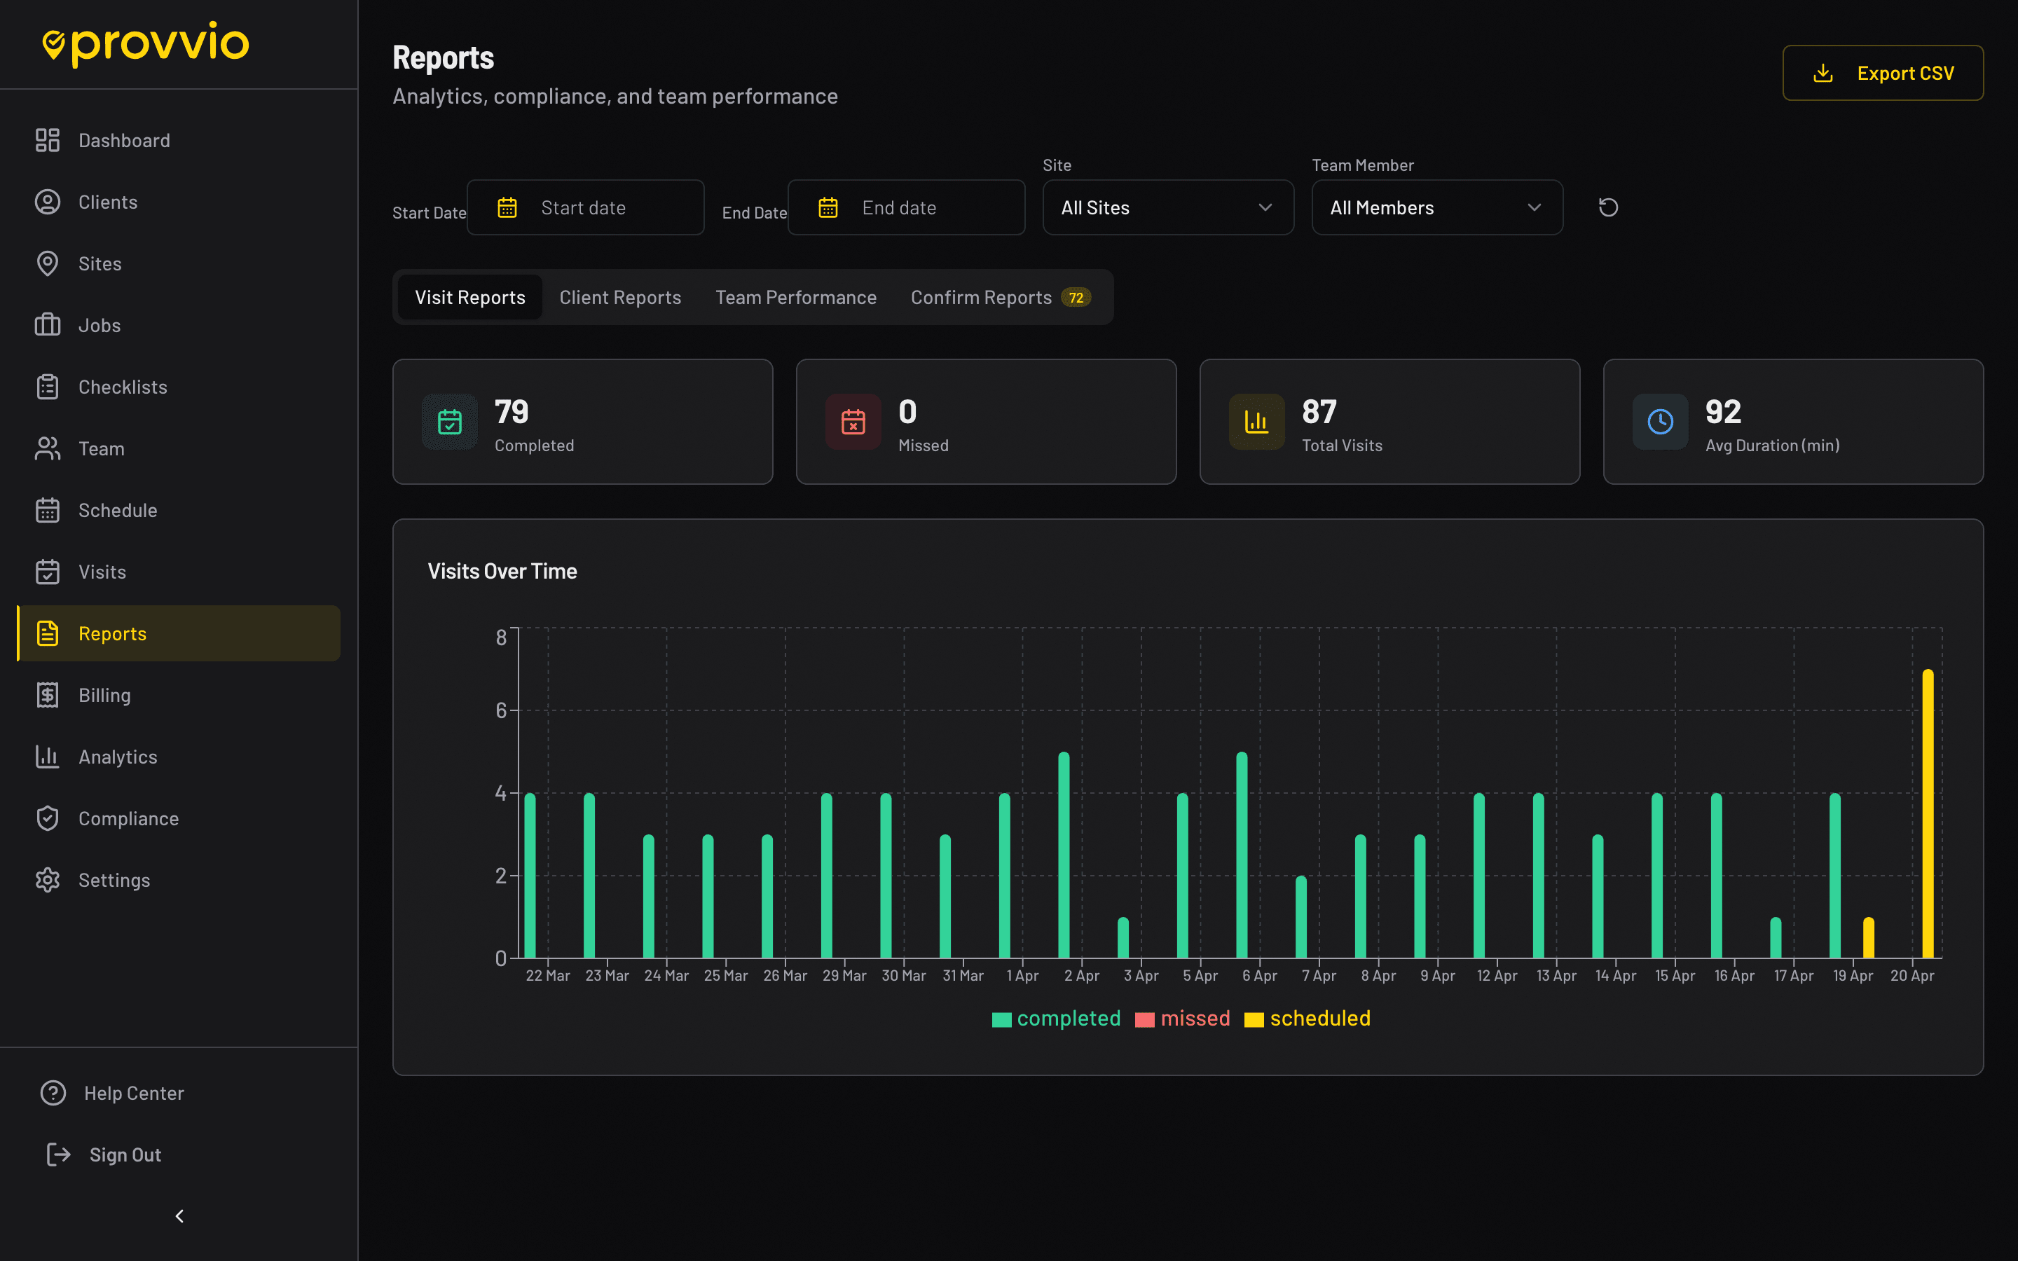The image size is (2018, 1261).
Task: Open the Confirm Reports tab
Action: click(982, 297)
